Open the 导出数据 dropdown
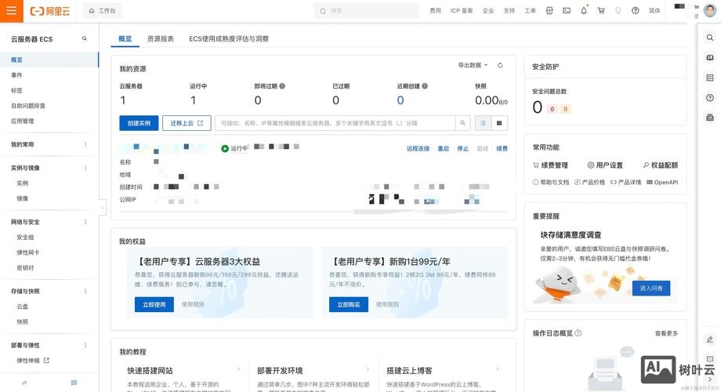Screen dimensions: 721x392 tap(473, 65)
